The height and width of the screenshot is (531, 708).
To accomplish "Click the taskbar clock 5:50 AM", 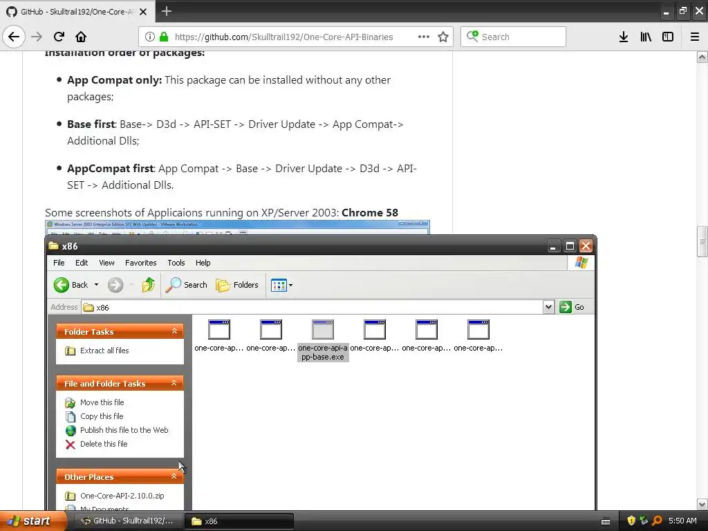I will (x=682, y=521).
